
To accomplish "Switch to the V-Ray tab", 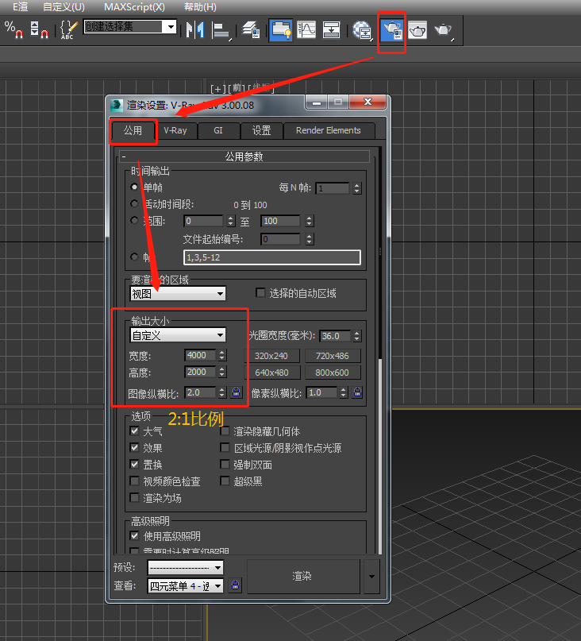I will pos(175,131).
